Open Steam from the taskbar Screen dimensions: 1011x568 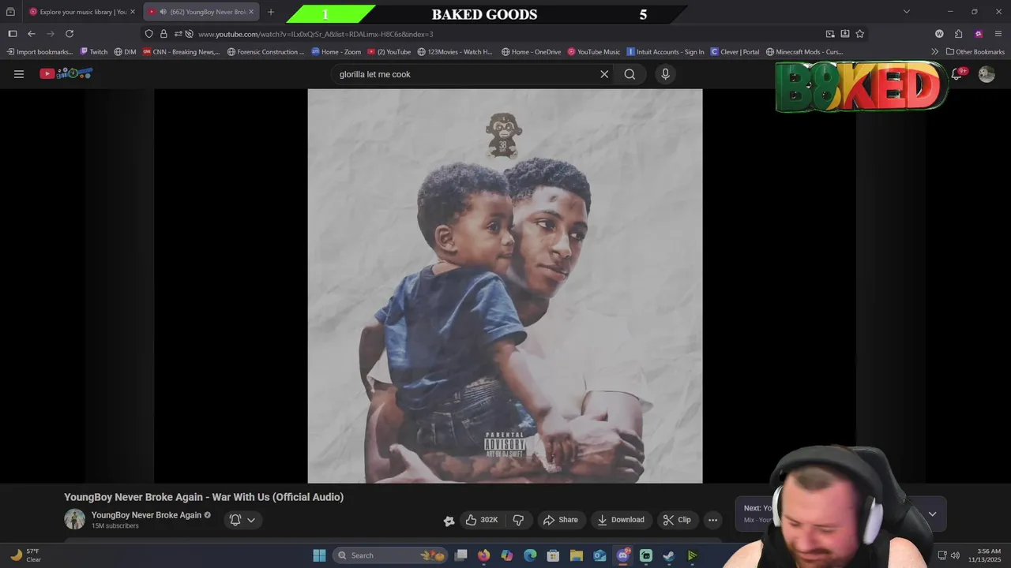[x=669, y=555]
